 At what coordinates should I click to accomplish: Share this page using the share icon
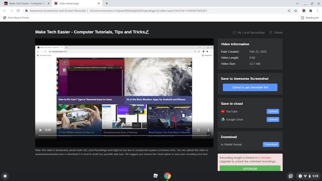click(x=289, y=11)
